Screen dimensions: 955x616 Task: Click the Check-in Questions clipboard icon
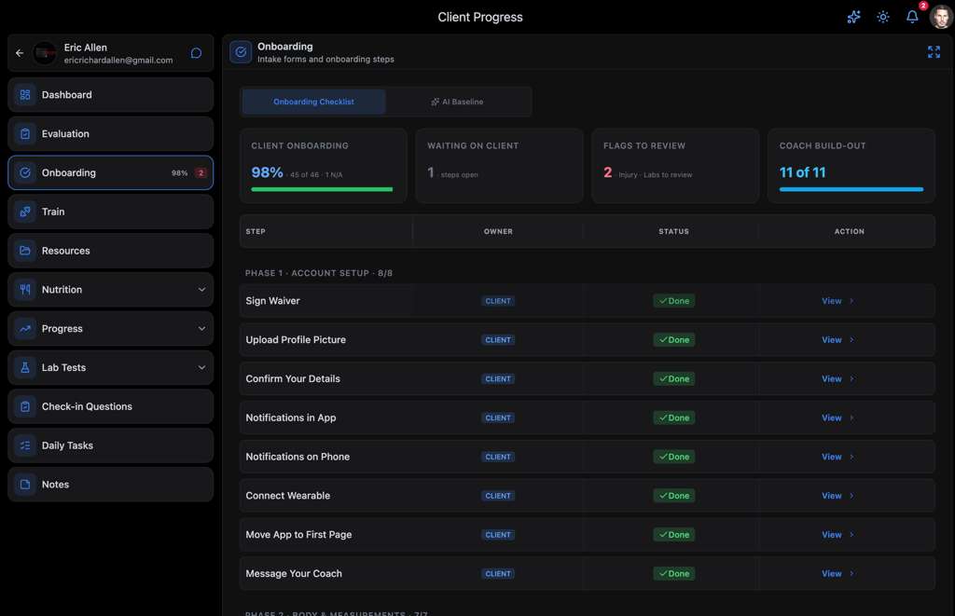tap(25, 406)
